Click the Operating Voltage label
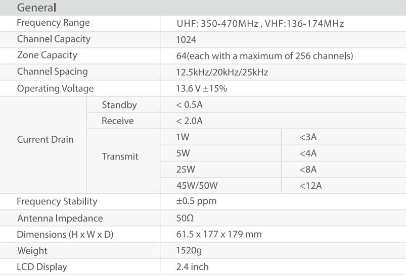Viewport: 406px width, 275px height. click(x=55, y=89)
